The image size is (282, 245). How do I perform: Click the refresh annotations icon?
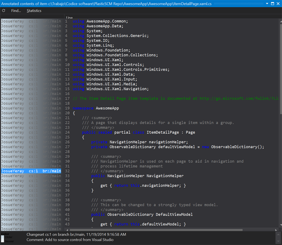click(4, 11)
